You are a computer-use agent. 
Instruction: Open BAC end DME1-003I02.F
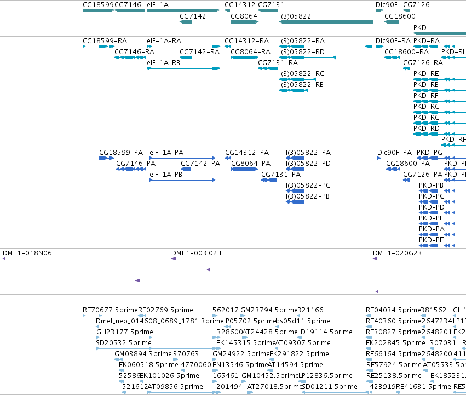197,253
